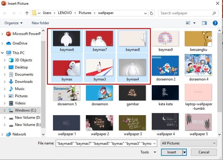Select This PC in the navigation pane

(15, 53)
